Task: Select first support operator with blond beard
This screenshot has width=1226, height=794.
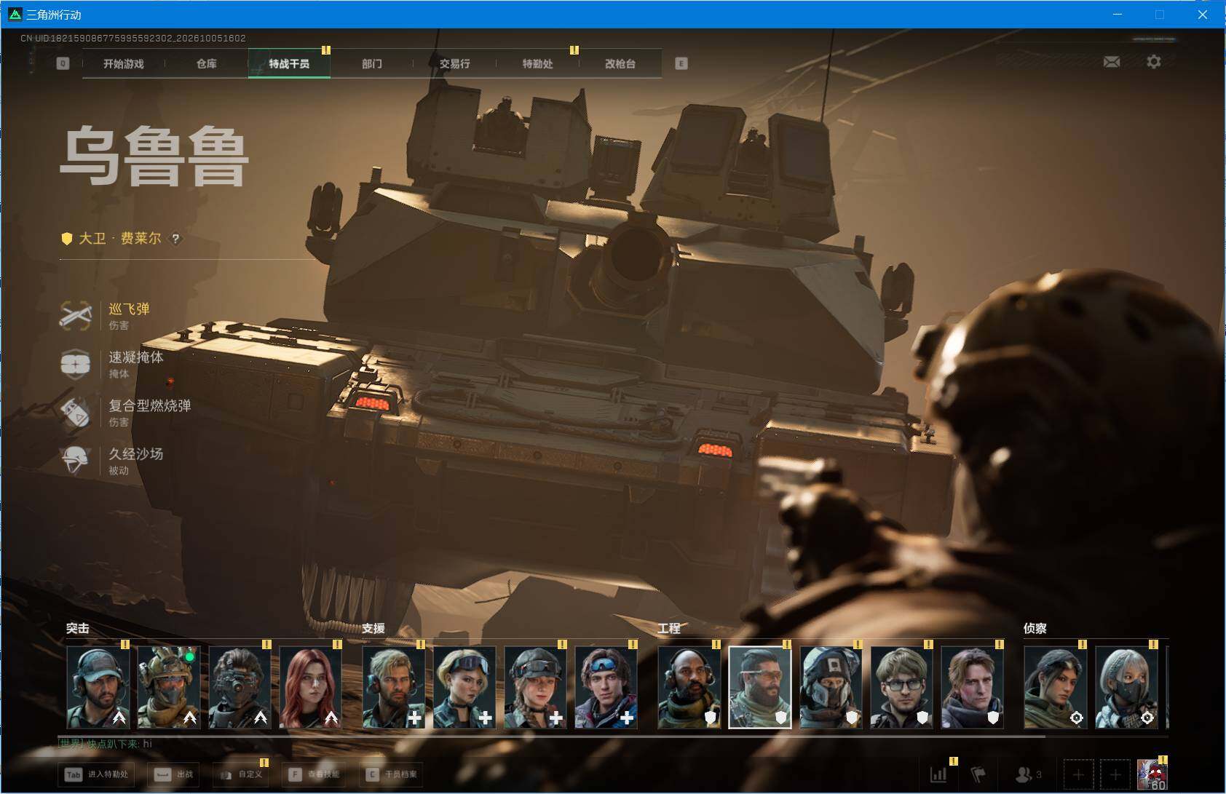Action: [x=394, y=688]
